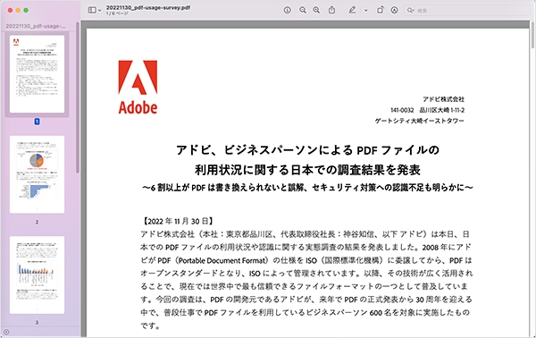Click the search field in the toolbar
Screen dimensions: 536x338
tap(468, 11)
